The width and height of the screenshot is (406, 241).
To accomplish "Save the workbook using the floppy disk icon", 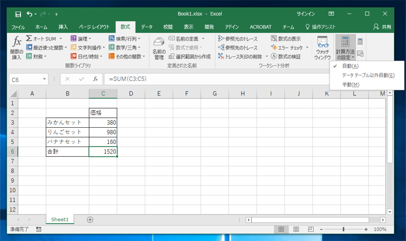I will coord(18,14).
